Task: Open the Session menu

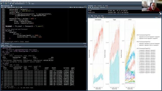Action: 14,2
